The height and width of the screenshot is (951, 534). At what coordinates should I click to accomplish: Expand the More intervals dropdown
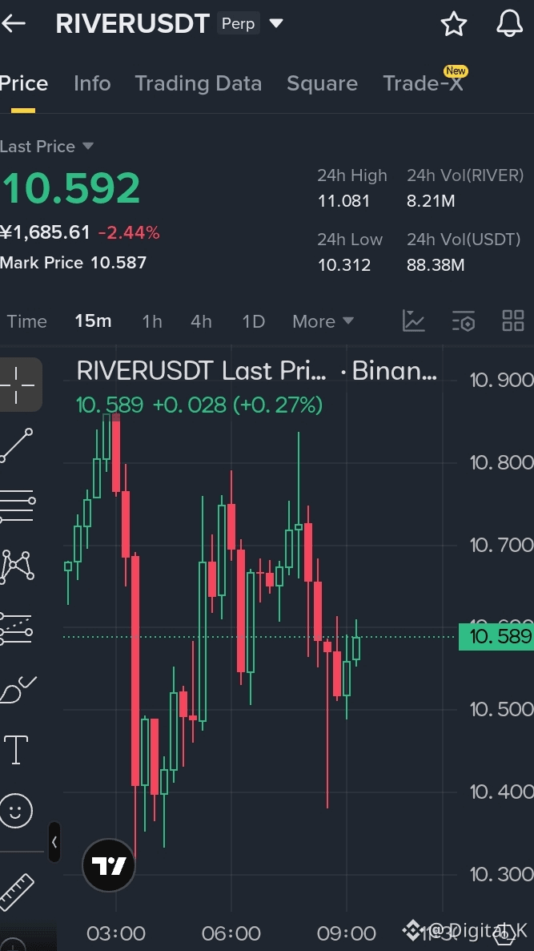click(x=323, y=320)
